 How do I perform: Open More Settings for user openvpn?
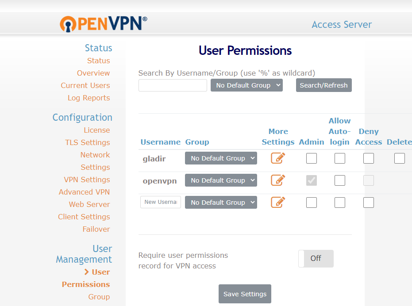(x=278, y=180)
